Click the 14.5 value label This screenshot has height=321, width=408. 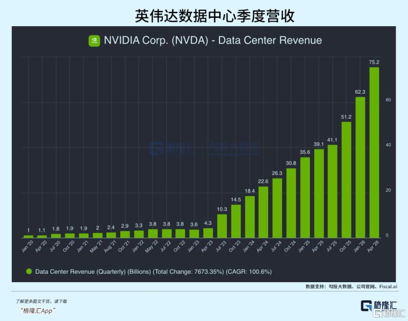(x=236, y=200)
